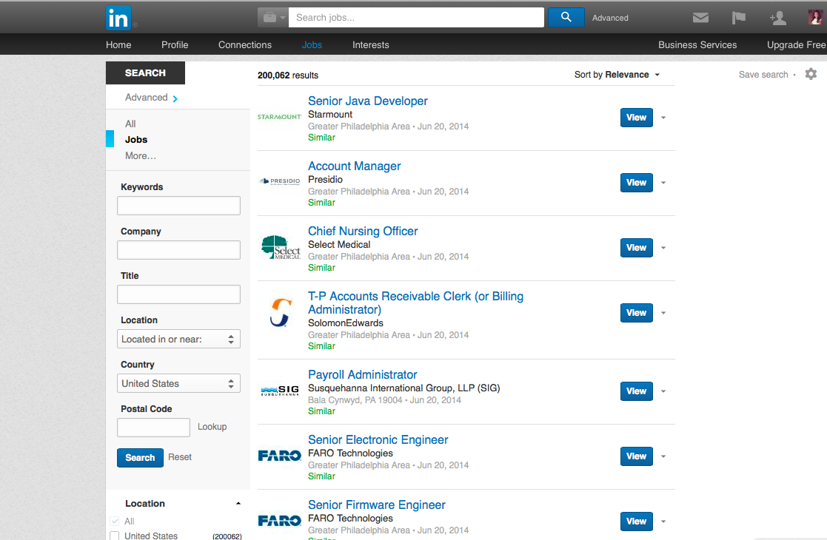827x540 pixels.
Task: Click the SolomonEdwards logo
Action: tap(281, 312)
